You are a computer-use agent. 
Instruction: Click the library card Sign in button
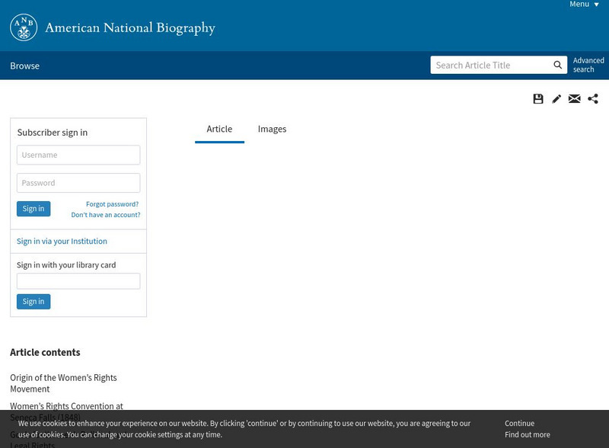[33, 302]
